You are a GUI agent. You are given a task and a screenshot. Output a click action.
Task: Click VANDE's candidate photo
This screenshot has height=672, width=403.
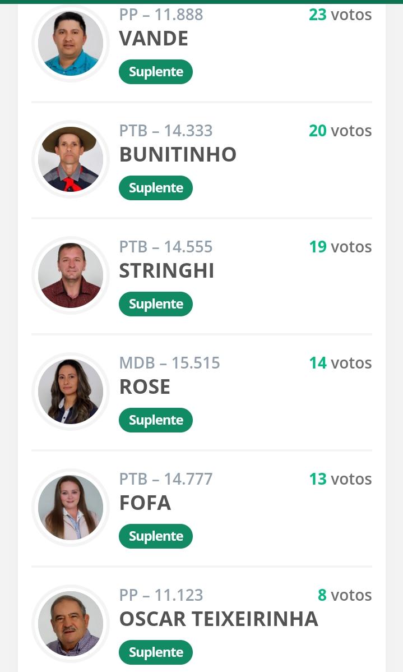point(71,43)
